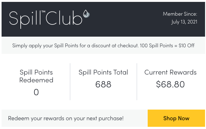Click the Spill Points Total heading
This screenshot has height=129, width=206.
pyautogui.click(x=103, y=72)
